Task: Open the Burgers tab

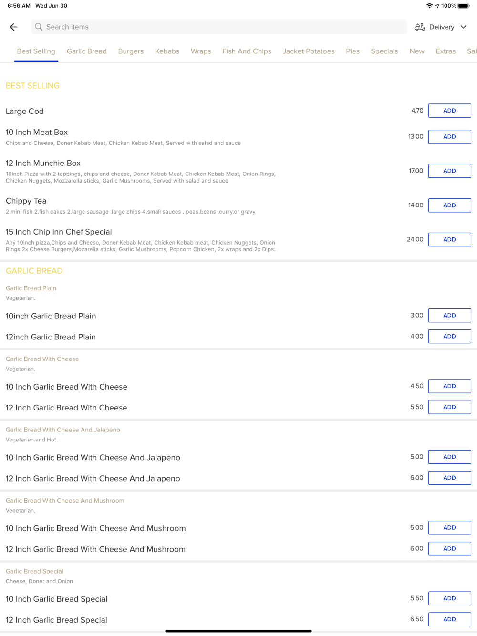Action: point(131,51)
